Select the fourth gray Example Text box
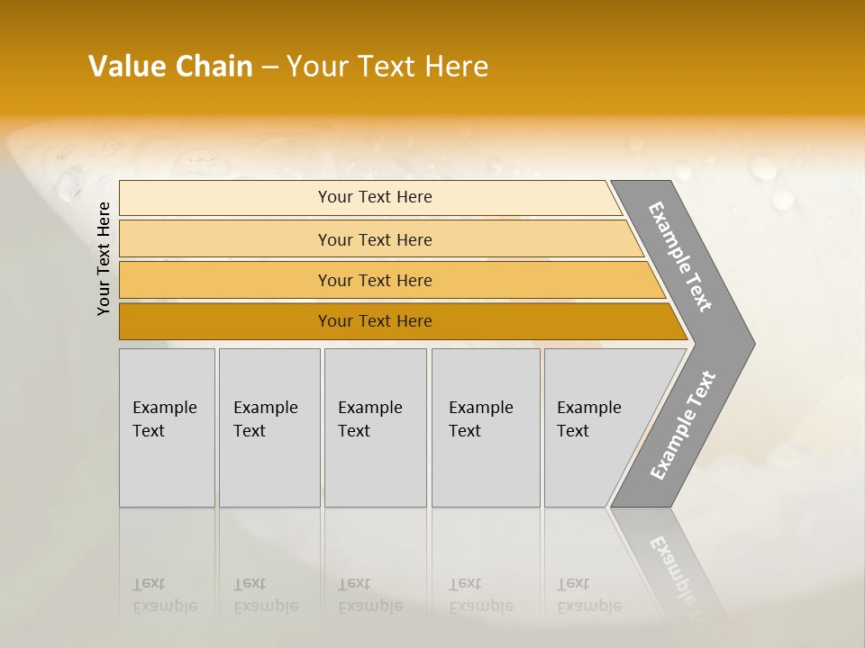The height and width of the screenshot is (648, 865). [485, 427]
